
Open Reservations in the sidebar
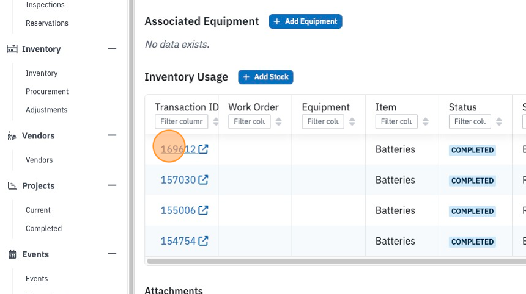[x=47, y=23]
